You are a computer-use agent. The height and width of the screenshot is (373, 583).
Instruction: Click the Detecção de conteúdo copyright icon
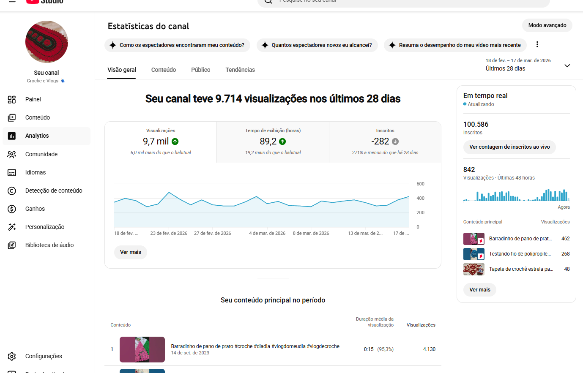click(x=12, y=191)
